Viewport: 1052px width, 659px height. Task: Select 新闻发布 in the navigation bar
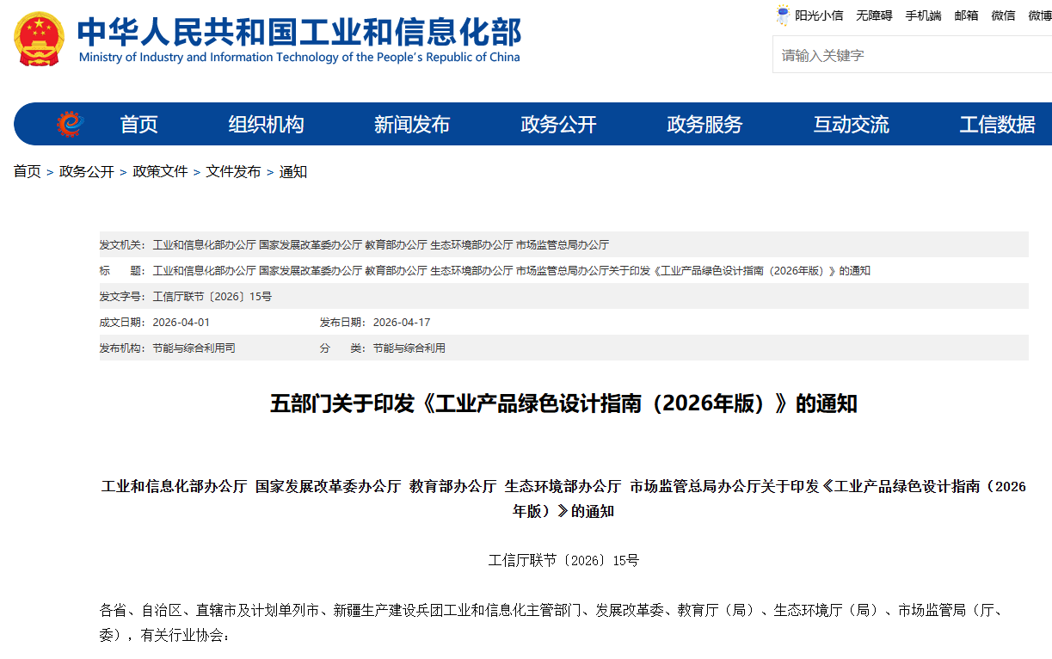click(411, 125)
